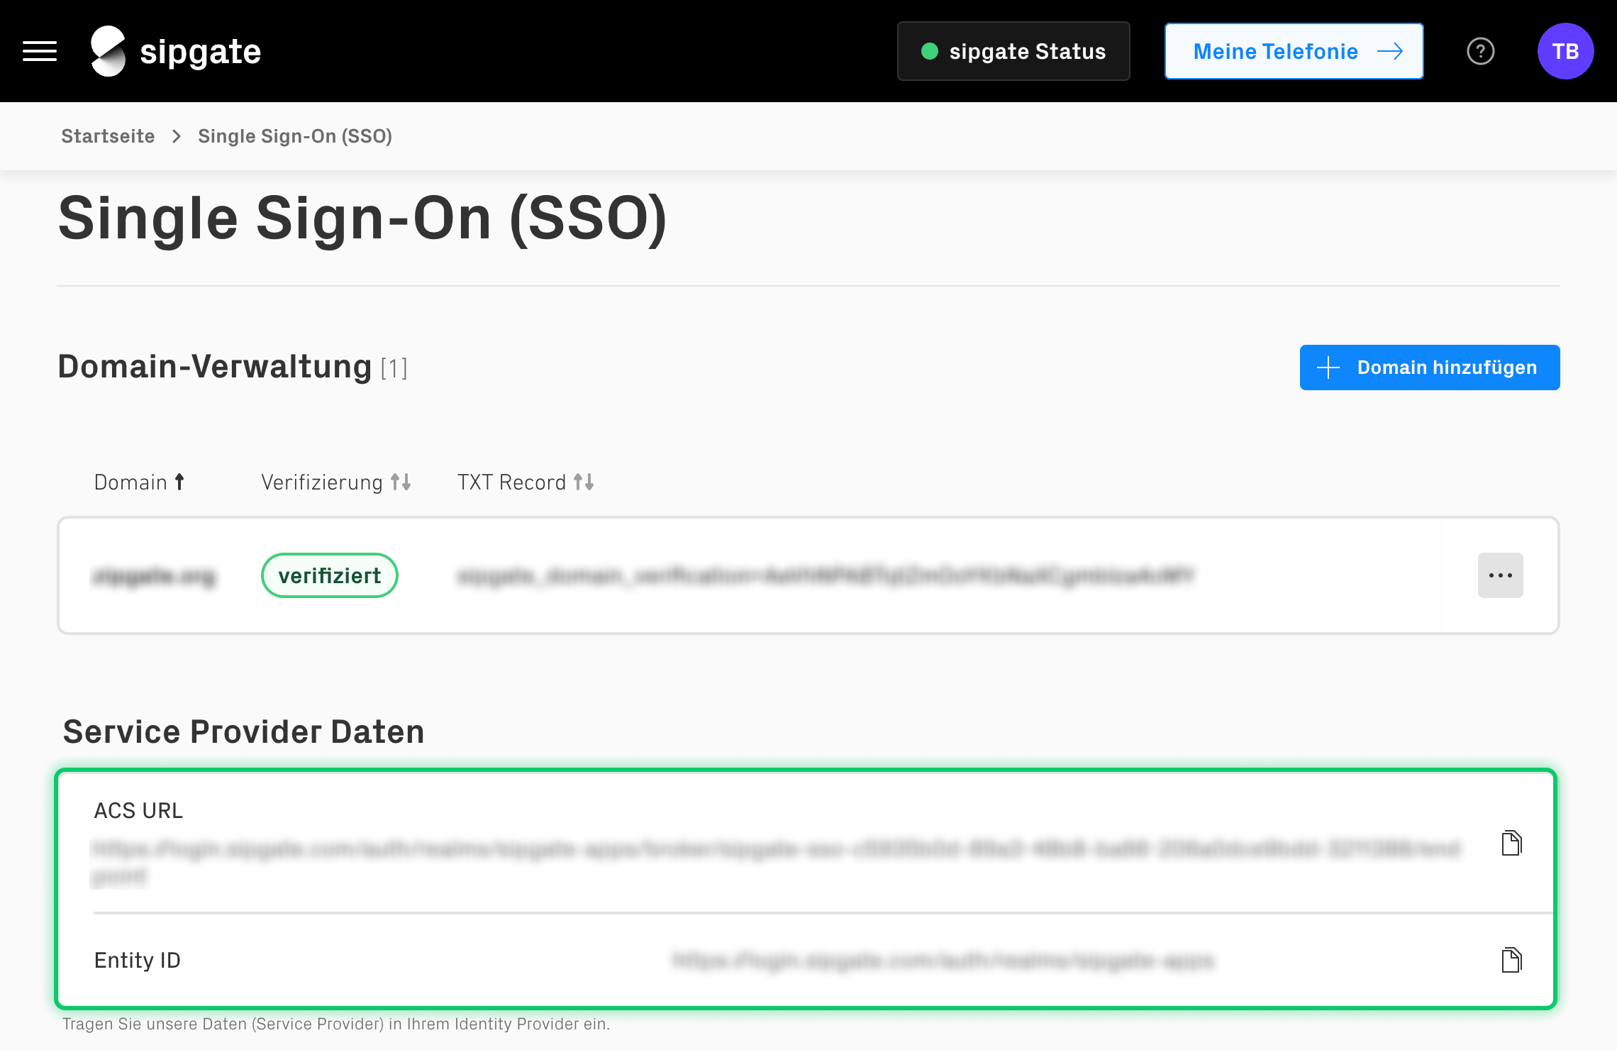Image resolution: width=1617 pixels, height=1050 pixels.
Task: Click the Domain-Verwaltung heading
Action: [215, 367]
